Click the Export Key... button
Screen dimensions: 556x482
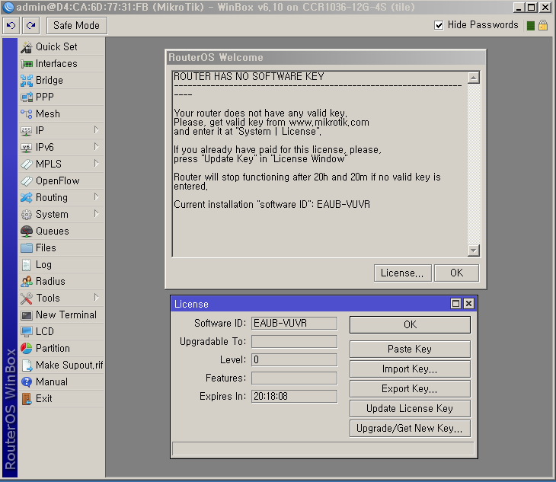(x=410, y=389)
